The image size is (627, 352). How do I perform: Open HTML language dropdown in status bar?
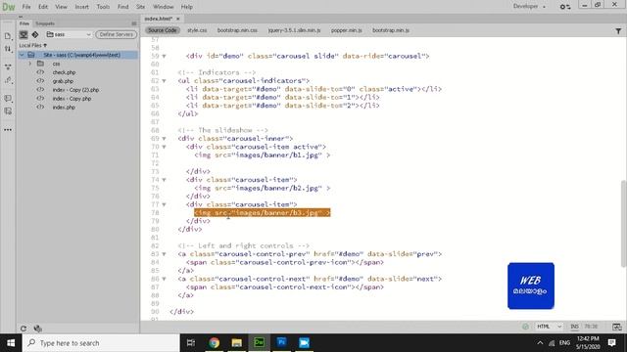[549, 327]
